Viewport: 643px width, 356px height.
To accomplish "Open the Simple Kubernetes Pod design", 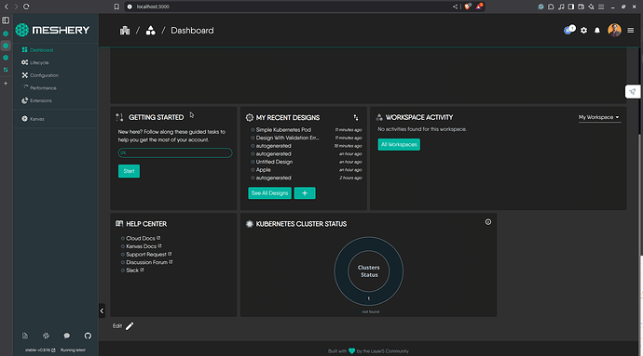I will (283, 130).
